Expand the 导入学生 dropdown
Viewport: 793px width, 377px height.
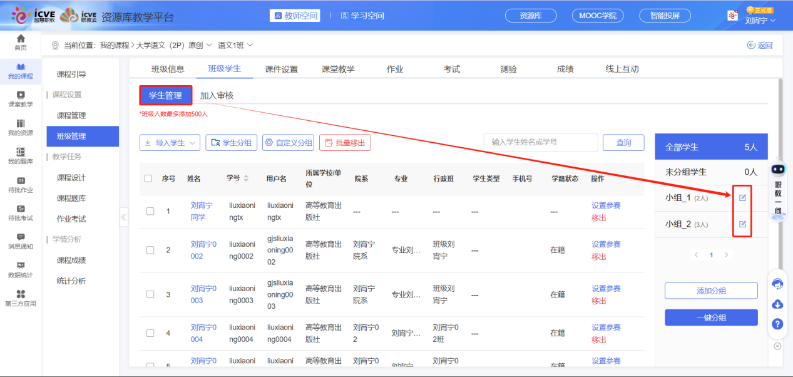coord(170,143)
